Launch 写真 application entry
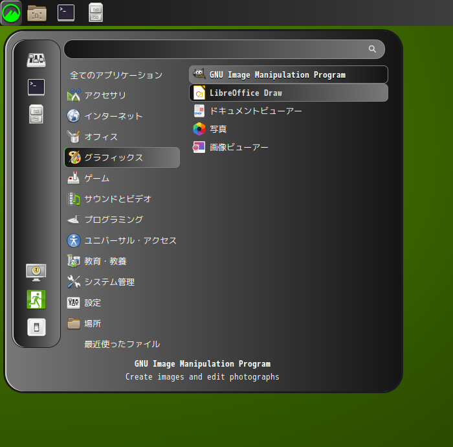Image resolution: width=453 pixels, height=447 pixels. (x=289, y=129)
